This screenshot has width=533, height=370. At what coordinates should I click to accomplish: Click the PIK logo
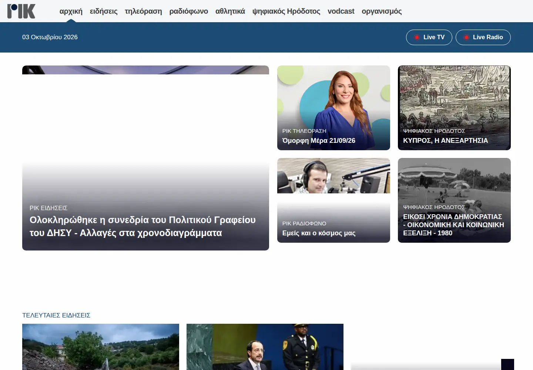click(x=21, y=11)
